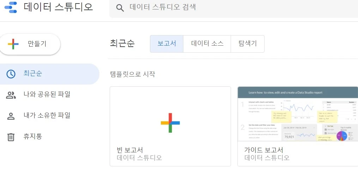Click the person icon for 내가 소유한 파일
Screen dimensions: 358x179
tap(11, 116)
